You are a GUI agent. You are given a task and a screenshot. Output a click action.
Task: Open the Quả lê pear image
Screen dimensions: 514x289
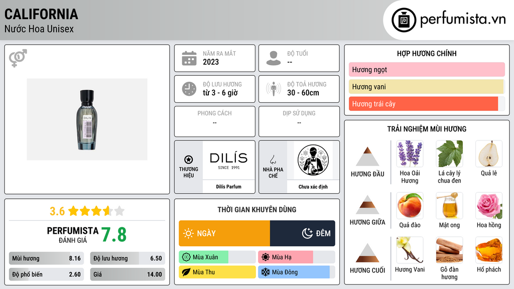[x=489, y=154]
